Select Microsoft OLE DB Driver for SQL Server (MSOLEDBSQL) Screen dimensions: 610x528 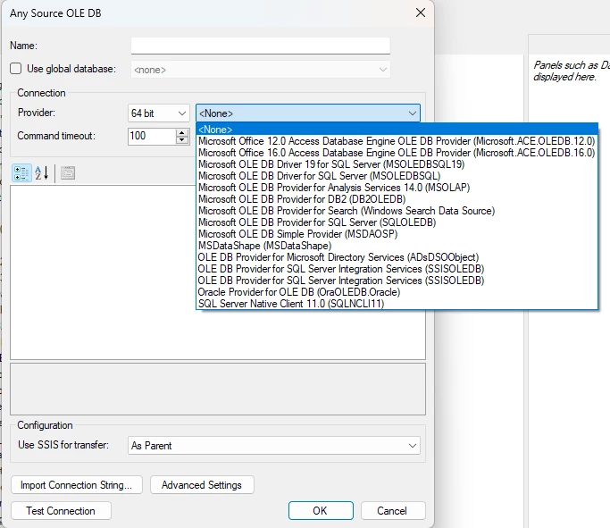(x=397, y=176)
